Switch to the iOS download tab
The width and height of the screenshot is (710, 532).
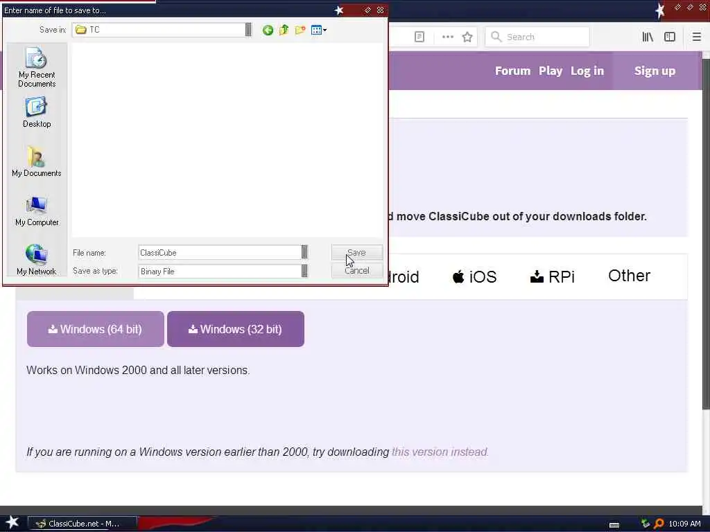(x=474, y=276)
